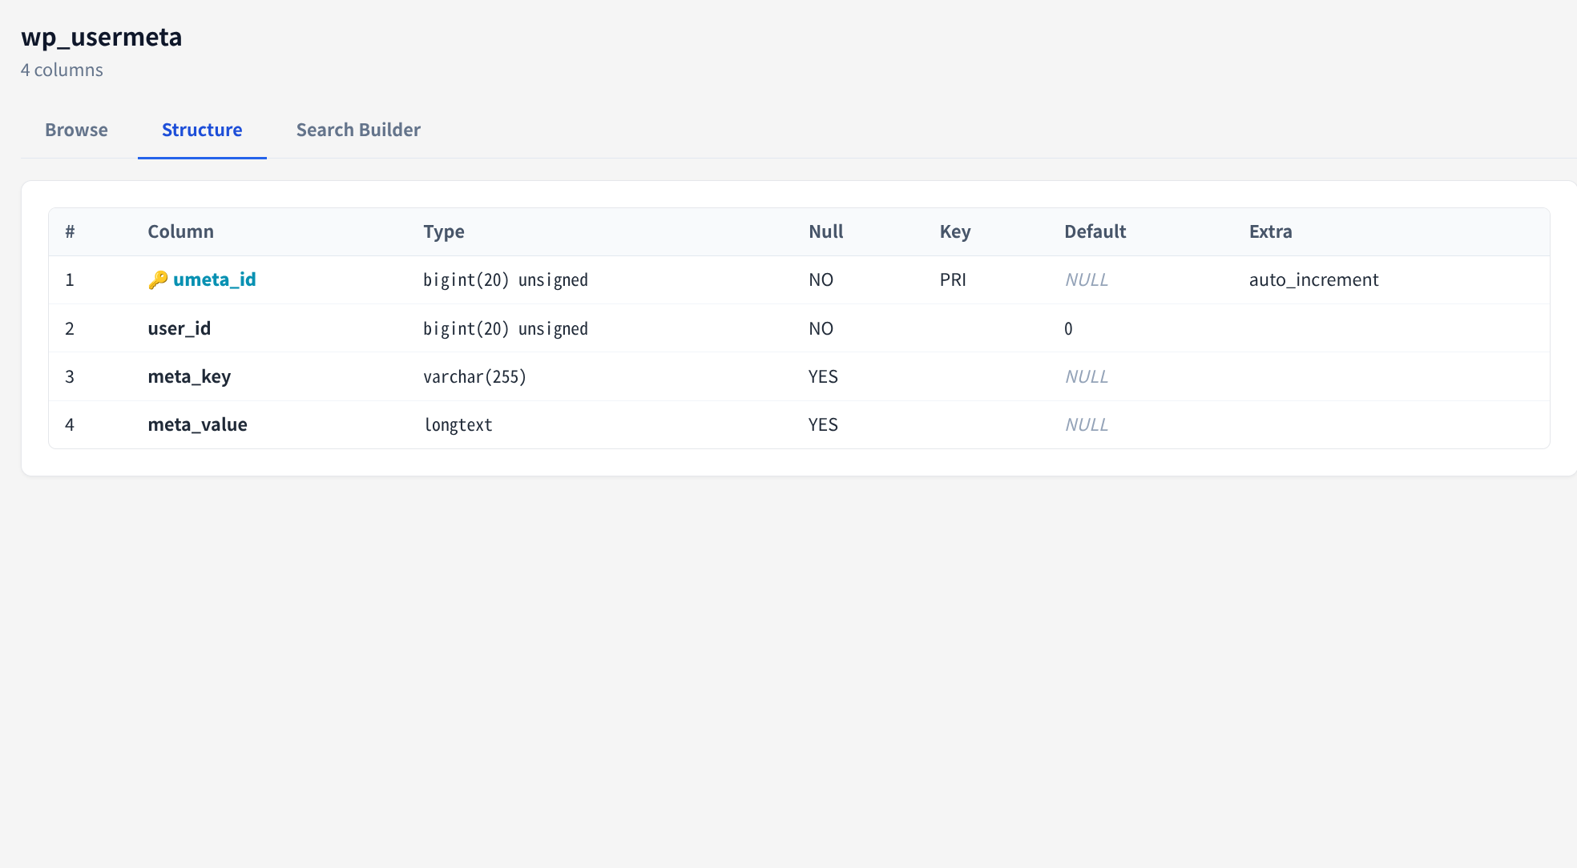Click the primary key icon beside umeta_id
Image resolution: width=1577 pixels, height=868 pixels.
coord(157,279)
